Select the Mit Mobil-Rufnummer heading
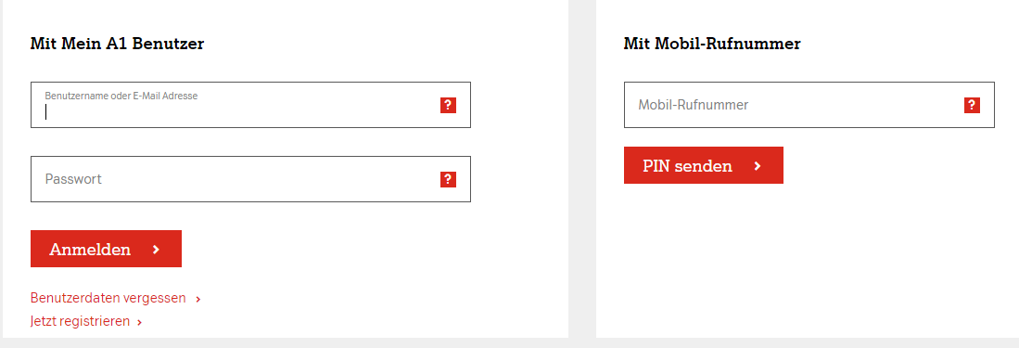This screenshot has width=1019, height=348. tap(712, 45)
